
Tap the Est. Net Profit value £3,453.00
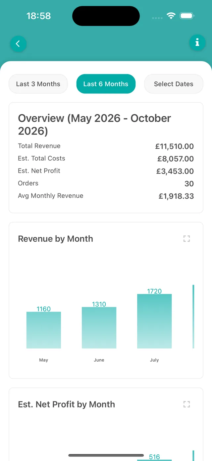(x=175, y=172)
